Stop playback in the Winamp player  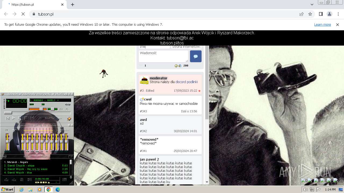click(26, 118)
